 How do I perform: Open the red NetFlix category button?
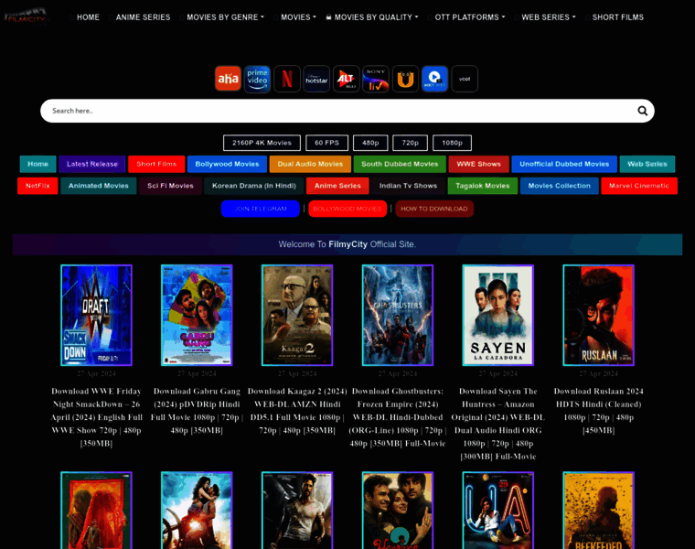[x=37, y=186]
